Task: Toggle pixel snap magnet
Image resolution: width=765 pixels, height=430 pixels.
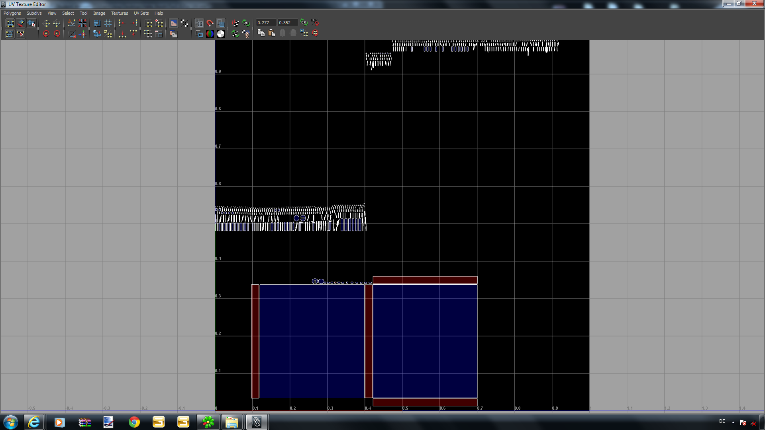Action: (x=210, y=23)
